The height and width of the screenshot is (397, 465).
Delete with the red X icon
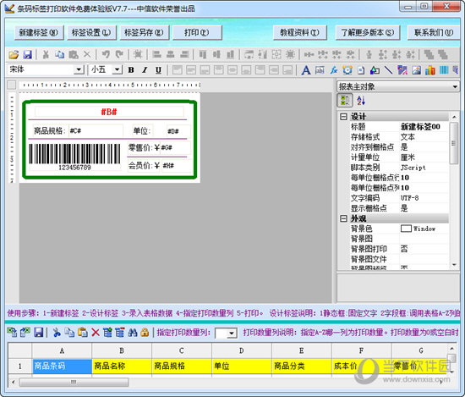(96, 333)
